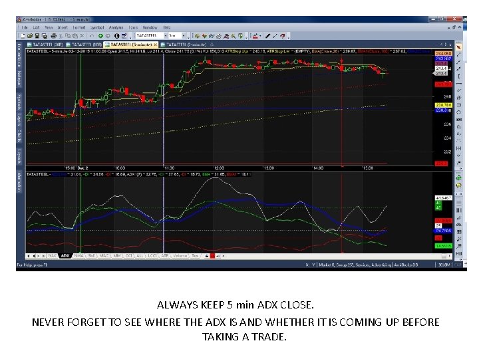Viewport: 479px width, 359px height.
Task: Click the 244.058 orange price label
Action: [443, 53]
